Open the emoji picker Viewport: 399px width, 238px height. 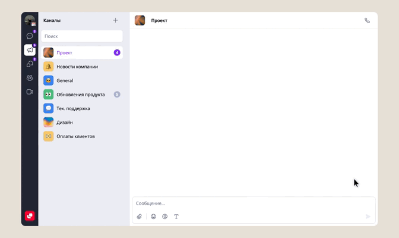pos(153,217)
